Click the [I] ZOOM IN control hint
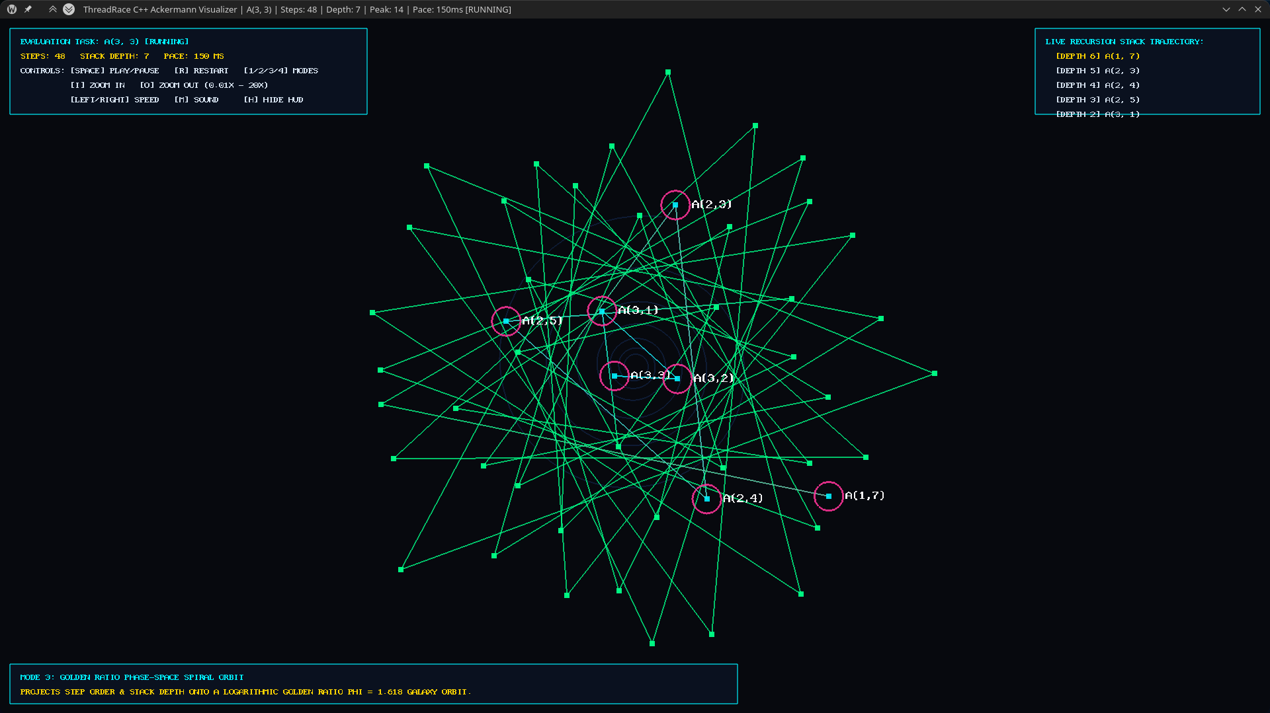Screen dimensions: 1270x713 97,85
